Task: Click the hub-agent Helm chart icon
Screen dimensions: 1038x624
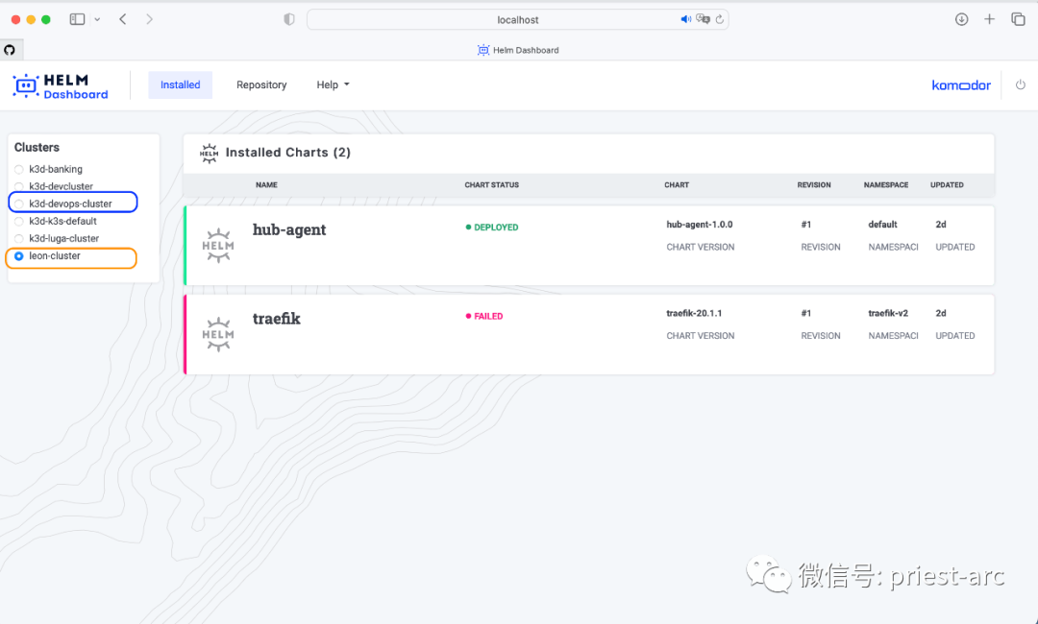Action: [218, 245]
